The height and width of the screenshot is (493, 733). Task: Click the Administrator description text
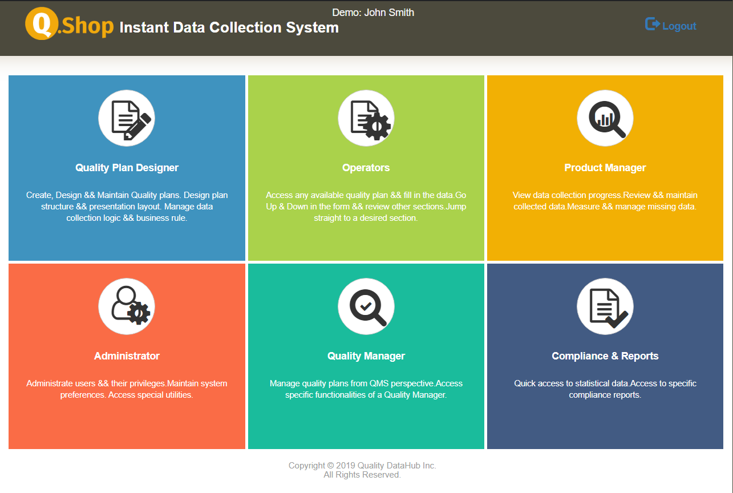coord(127,389)
